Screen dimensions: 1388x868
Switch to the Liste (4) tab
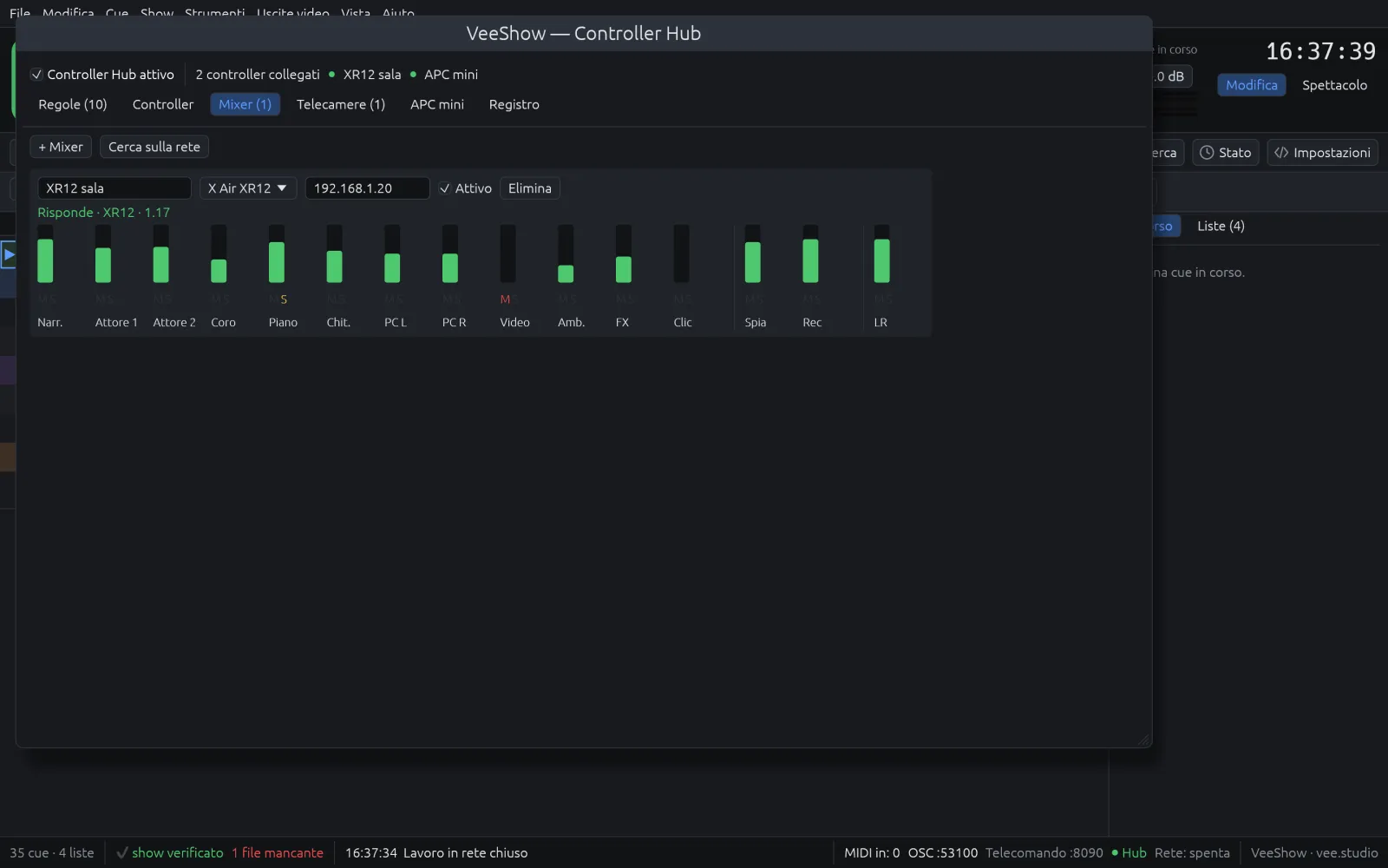[x=1221, y=226]
